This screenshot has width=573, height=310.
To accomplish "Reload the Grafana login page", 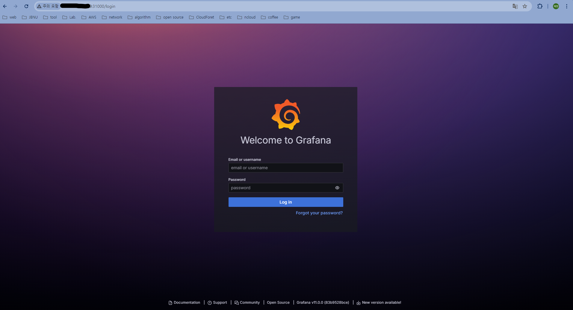I will pos(26,6).
